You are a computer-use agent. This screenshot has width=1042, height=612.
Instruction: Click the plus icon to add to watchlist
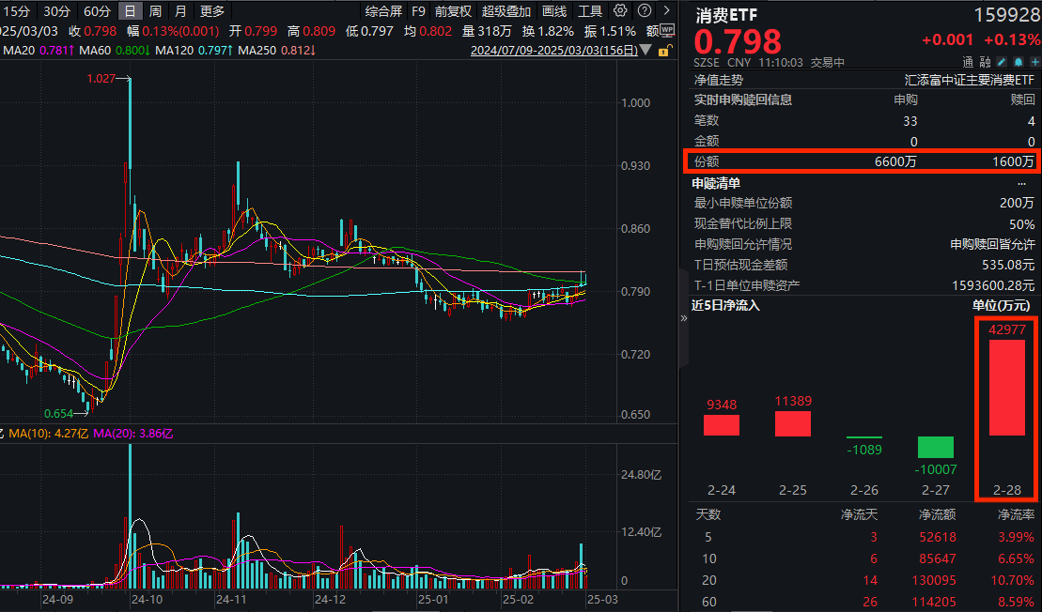click(1034, 61)
